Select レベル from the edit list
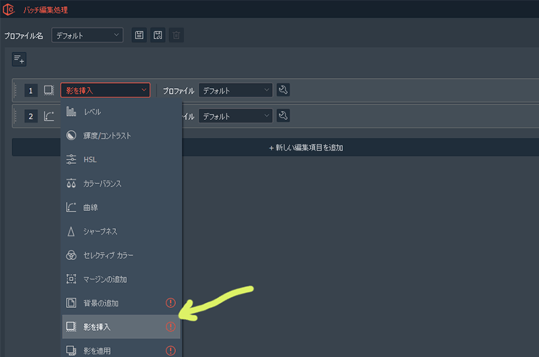539x357 pixels. point(92,112)
